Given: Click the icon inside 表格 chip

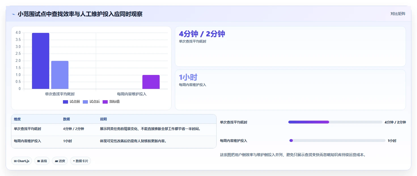Looking at the screenshot, I should [39, 161].
